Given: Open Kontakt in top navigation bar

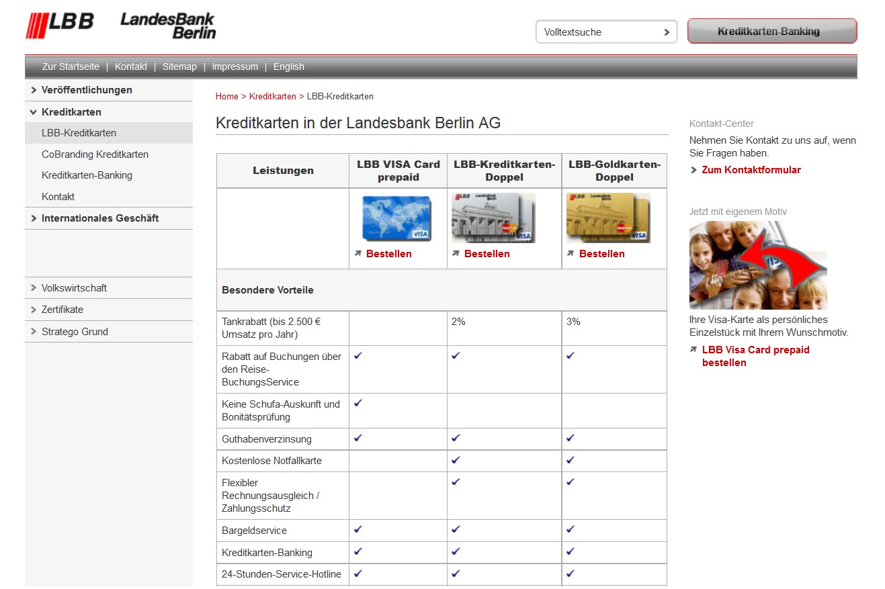Looking at the screenshot, I should pyautogui.click(x=131, y=66).
